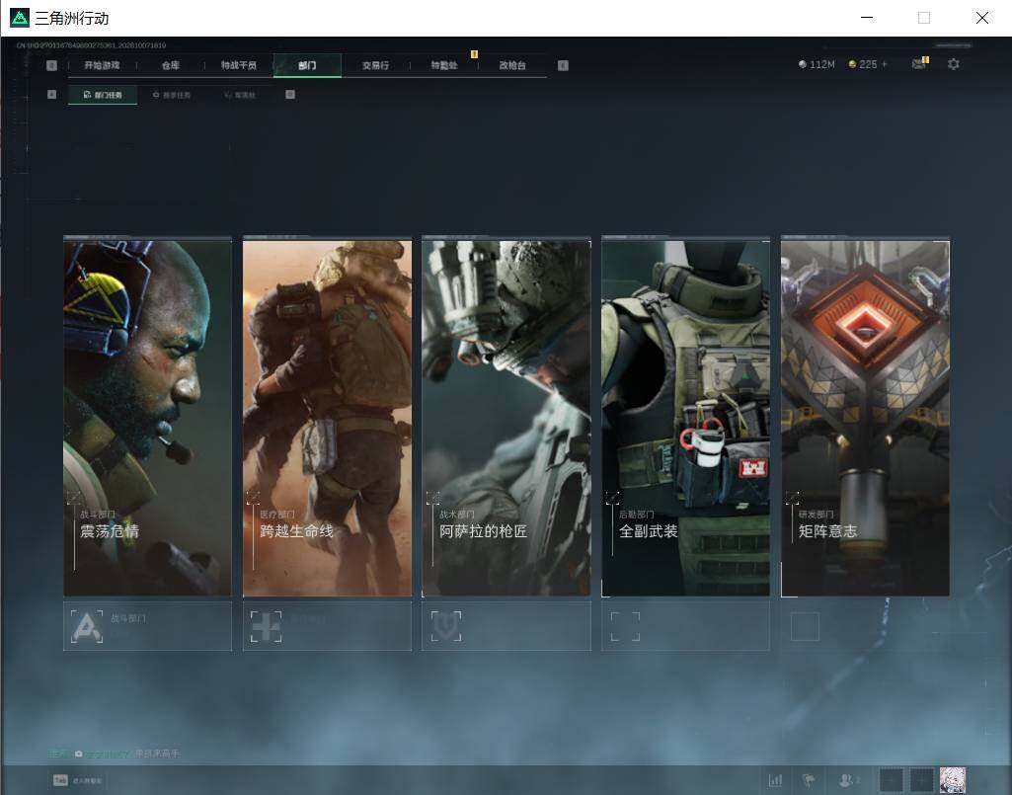The height and width of the screenshot is (795, 1012).
Task: Switch to the second sub-tab beside 部门任务
Action: (x=172, y=95)
